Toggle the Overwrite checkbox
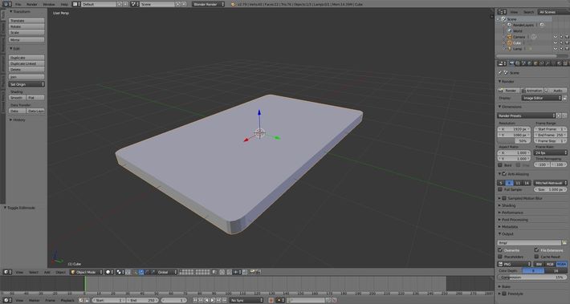This screenshot has width=570, height=304. pos(500,250)
